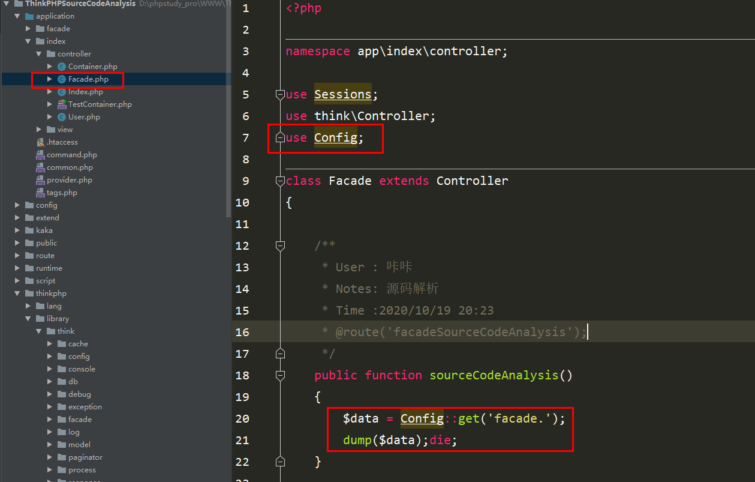This screenshot has height=482, width=755.
Task: Click the Index.php class icon
Action: pos(62,92)
